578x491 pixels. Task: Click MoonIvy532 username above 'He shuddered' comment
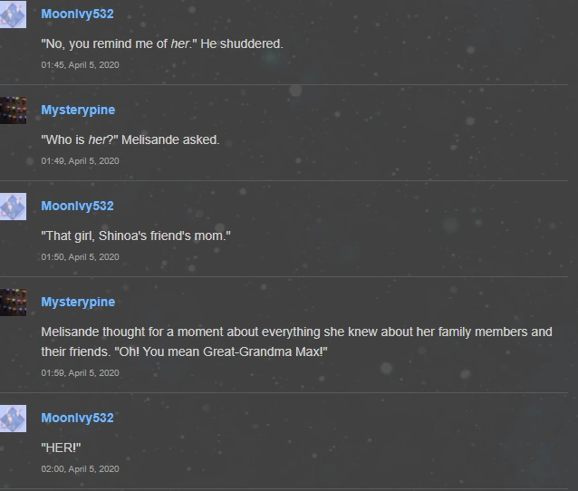pos(77,14)
